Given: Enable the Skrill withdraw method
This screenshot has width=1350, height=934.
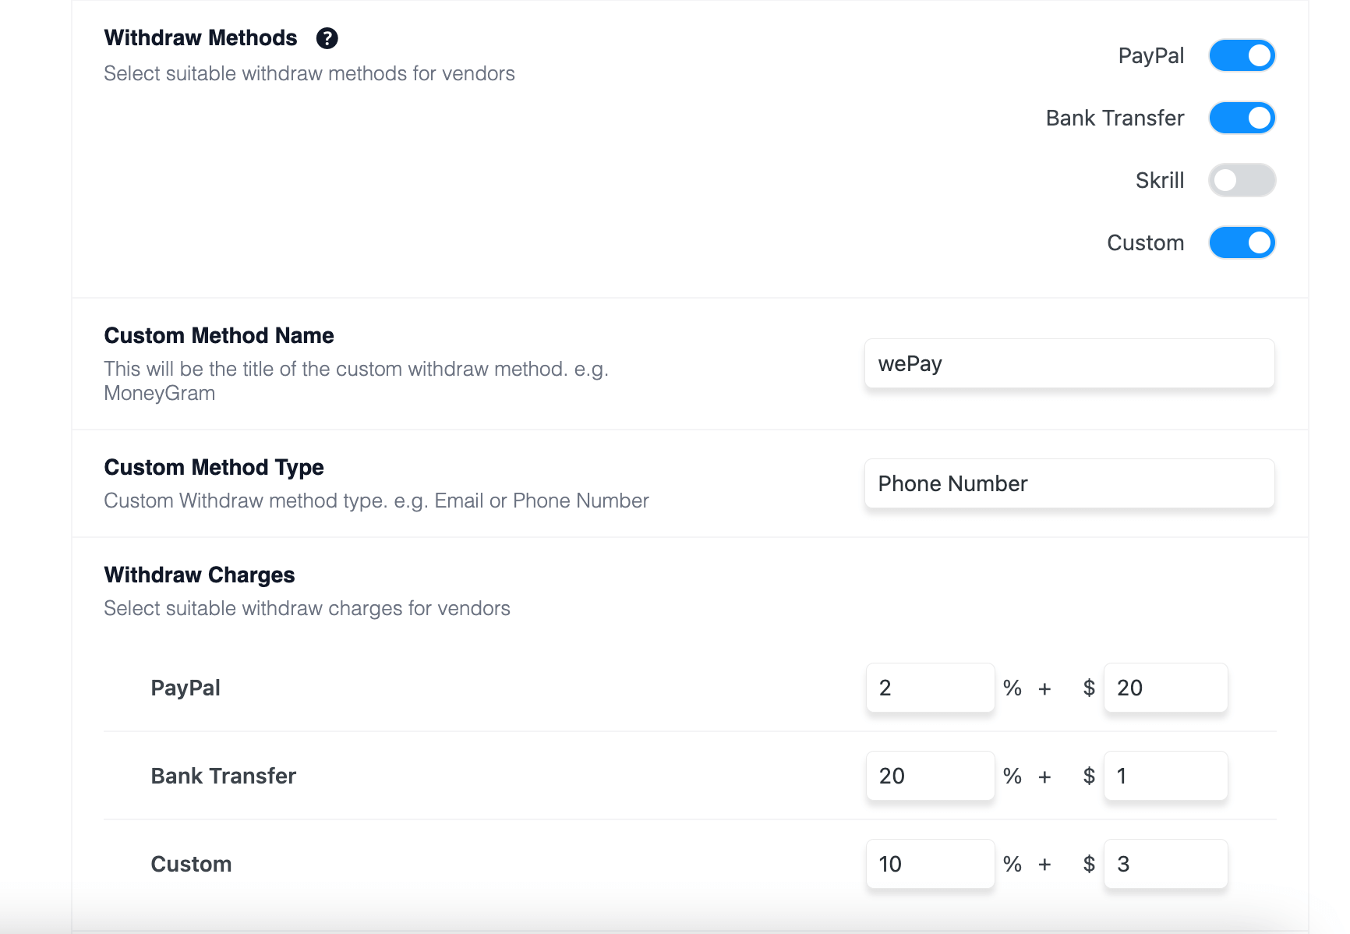Looking at the screenshot, I should (x=1242, y=180).
